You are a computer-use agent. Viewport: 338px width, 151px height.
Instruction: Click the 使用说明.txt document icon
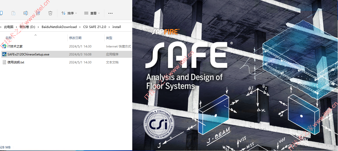pos(4,62)
